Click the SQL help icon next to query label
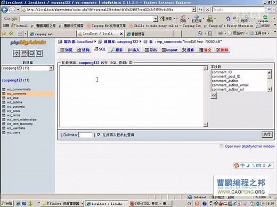The image size is (277, 207). click(x=131, y=63)
